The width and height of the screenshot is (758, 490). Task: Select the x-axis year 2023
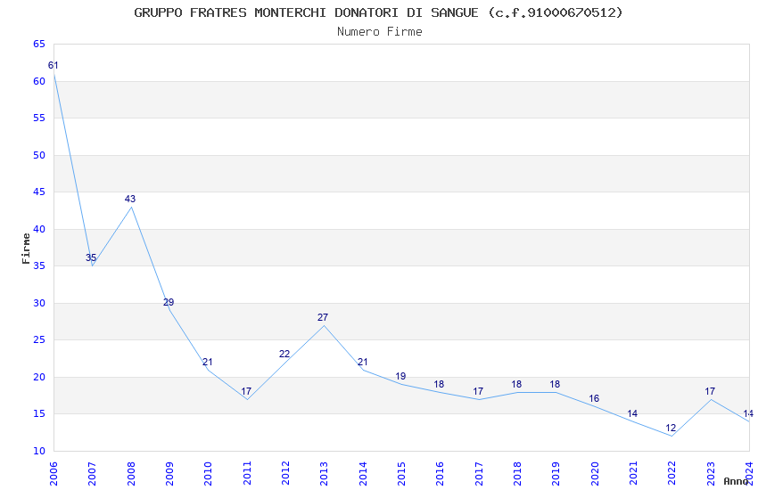711,474
